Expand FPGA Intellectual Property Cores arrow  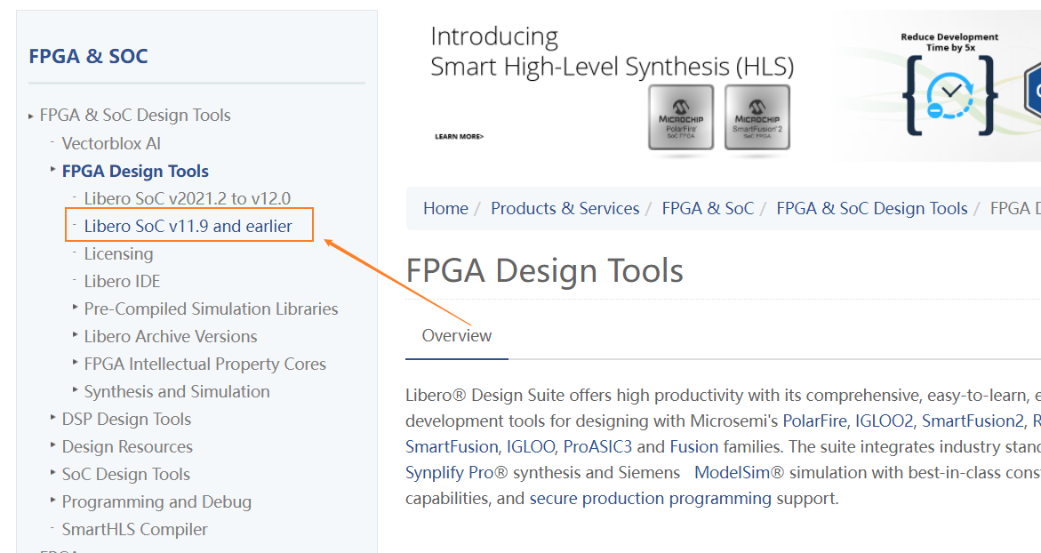click(75, 363)
